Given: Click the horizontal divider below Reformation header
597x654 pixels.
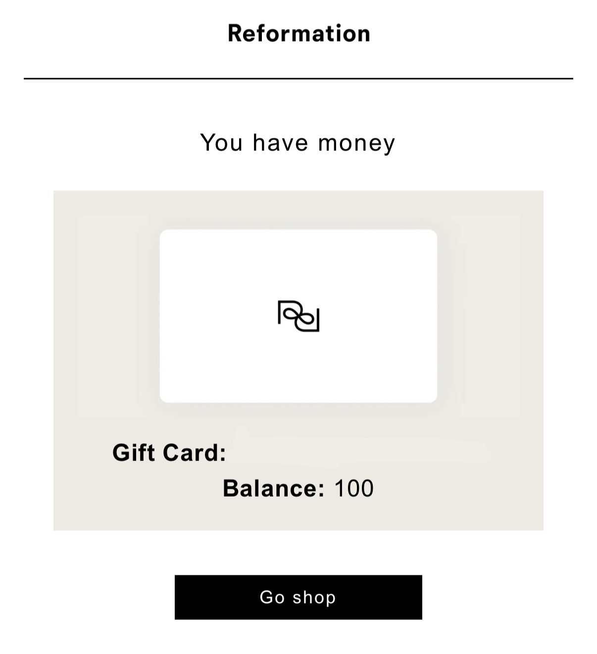Looking at the screenshot, I should (x=298, y=78).
